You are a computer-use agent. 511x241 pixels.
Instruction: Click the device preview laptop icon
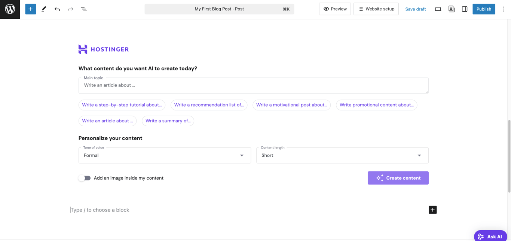[438, 9]
